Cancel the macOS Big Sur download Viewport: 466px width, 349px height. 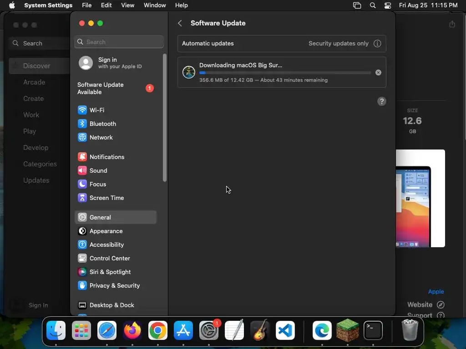[378, 73]
